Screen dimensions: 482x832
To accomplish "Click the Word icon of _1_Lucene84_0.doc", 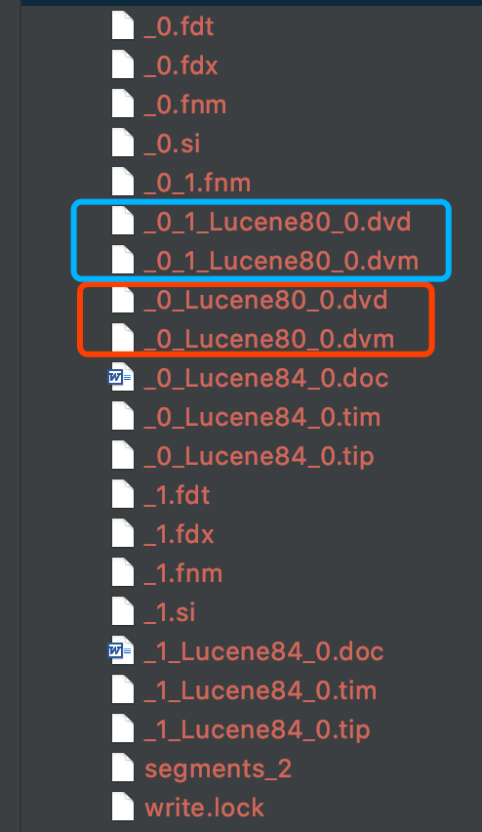I will (x=121, y=651).
